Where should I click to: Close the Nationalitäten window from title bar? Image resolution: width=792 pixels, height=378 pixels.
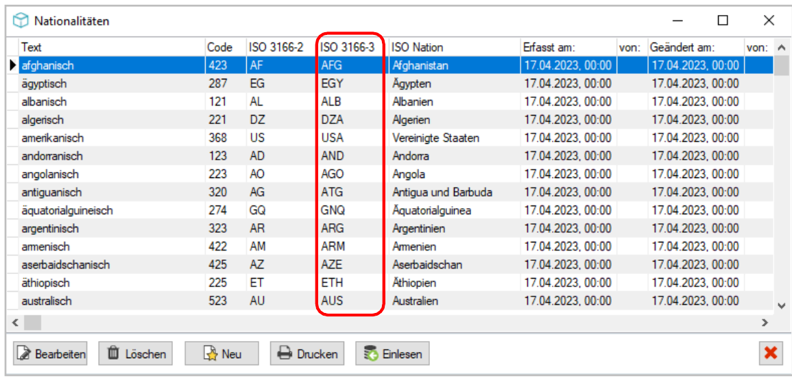769,21
